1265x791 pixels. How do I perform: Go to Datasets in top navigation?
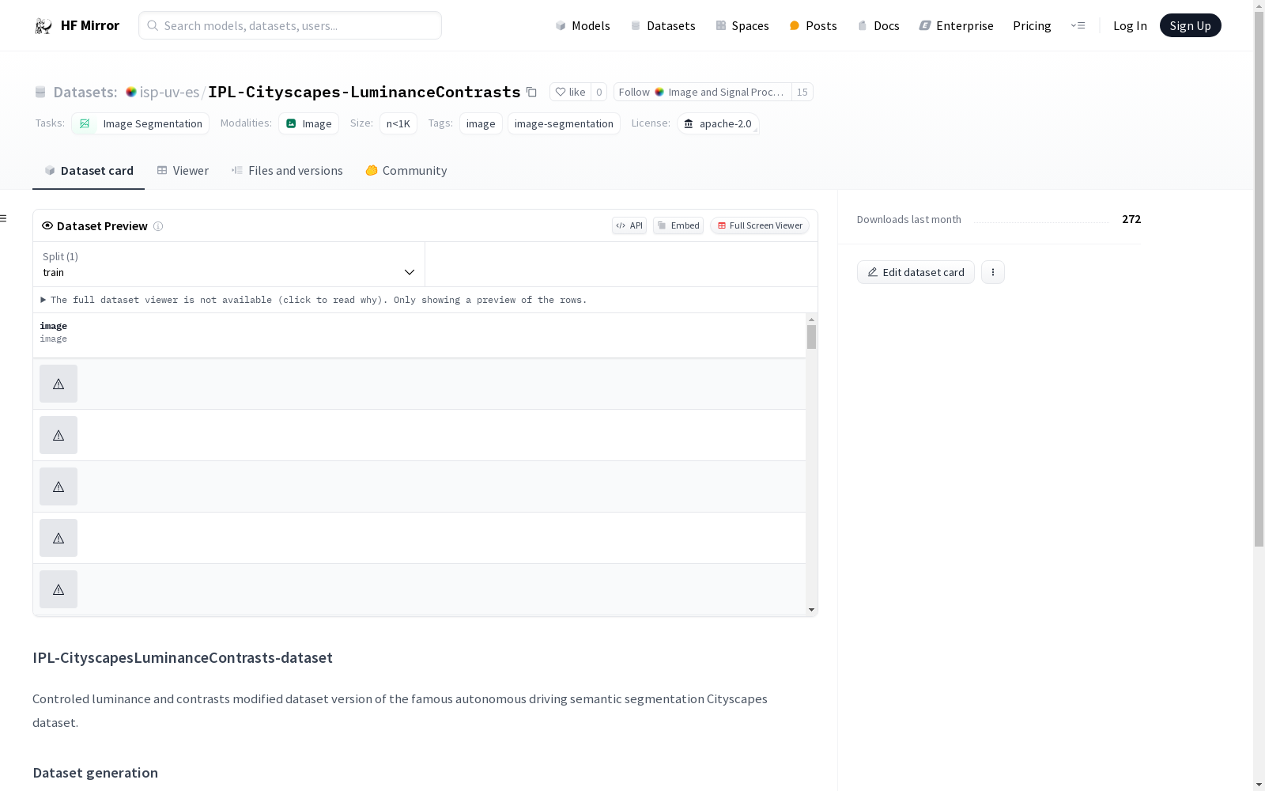[663, 26]
